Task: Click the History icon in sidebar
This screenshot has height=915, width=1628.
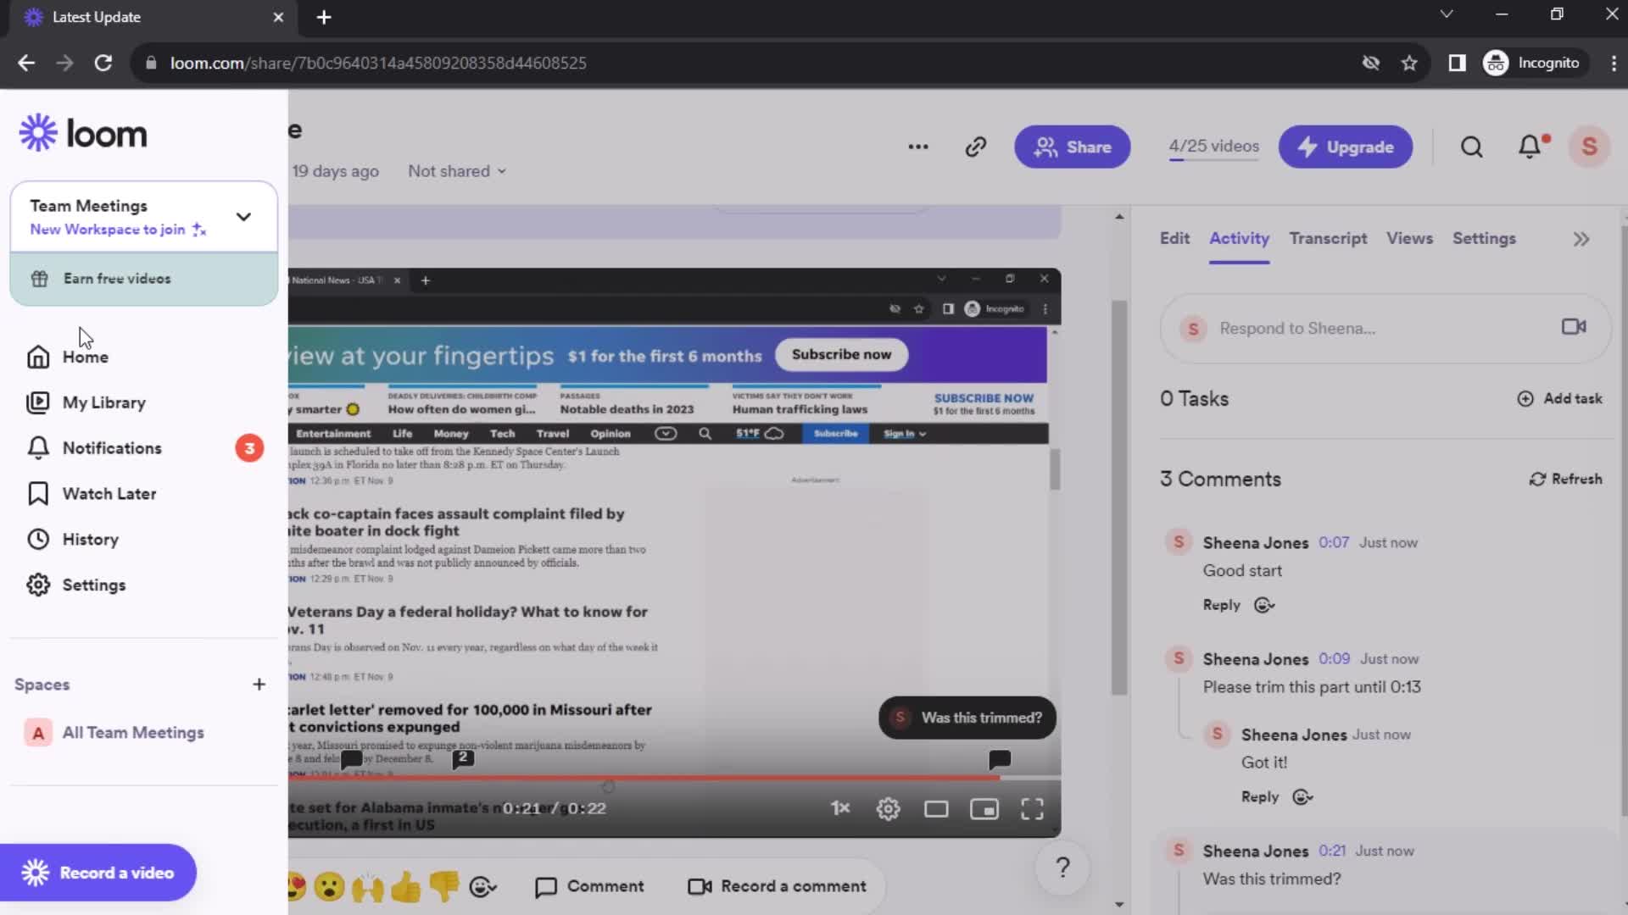Action: pos(38,539)
